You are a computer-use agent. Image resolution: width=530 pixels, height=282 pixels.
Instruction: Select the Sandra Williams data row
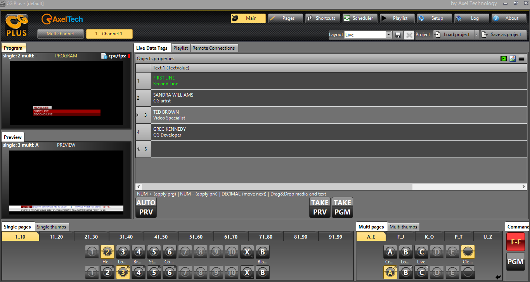(x=272, y=98)
